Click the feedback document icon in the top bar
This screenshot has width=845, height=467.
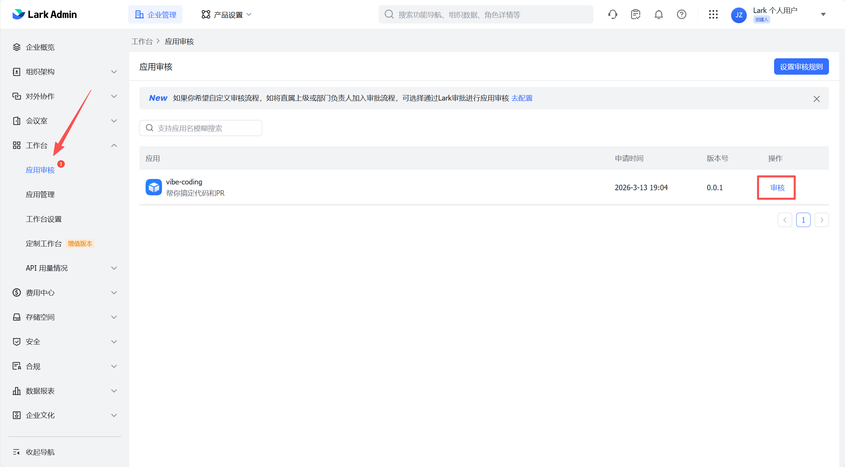click(x=636, y=14)
